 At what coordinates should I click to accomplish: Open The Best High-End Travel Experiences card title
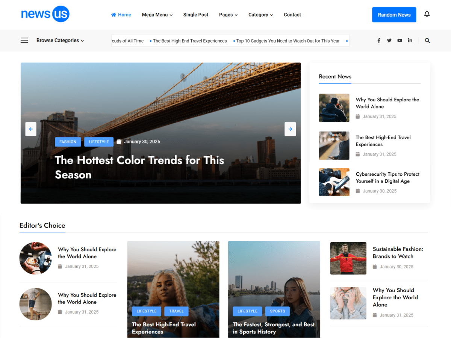click(164, 328)
